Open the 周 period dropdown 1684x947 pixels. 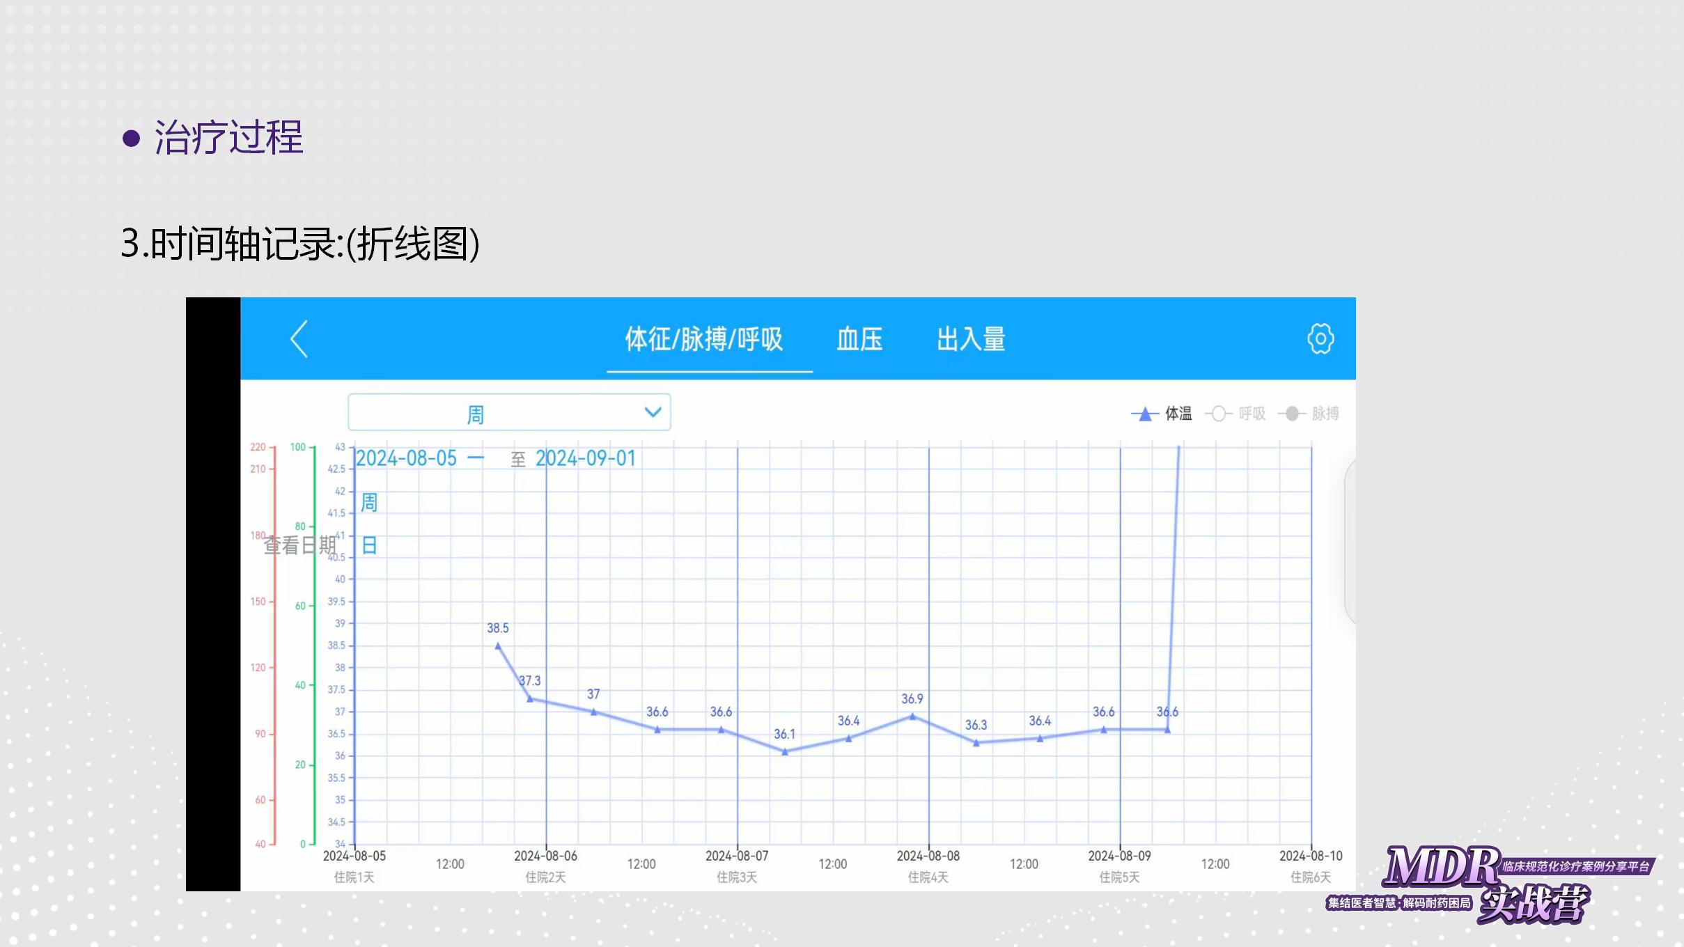tap(509, 413)
